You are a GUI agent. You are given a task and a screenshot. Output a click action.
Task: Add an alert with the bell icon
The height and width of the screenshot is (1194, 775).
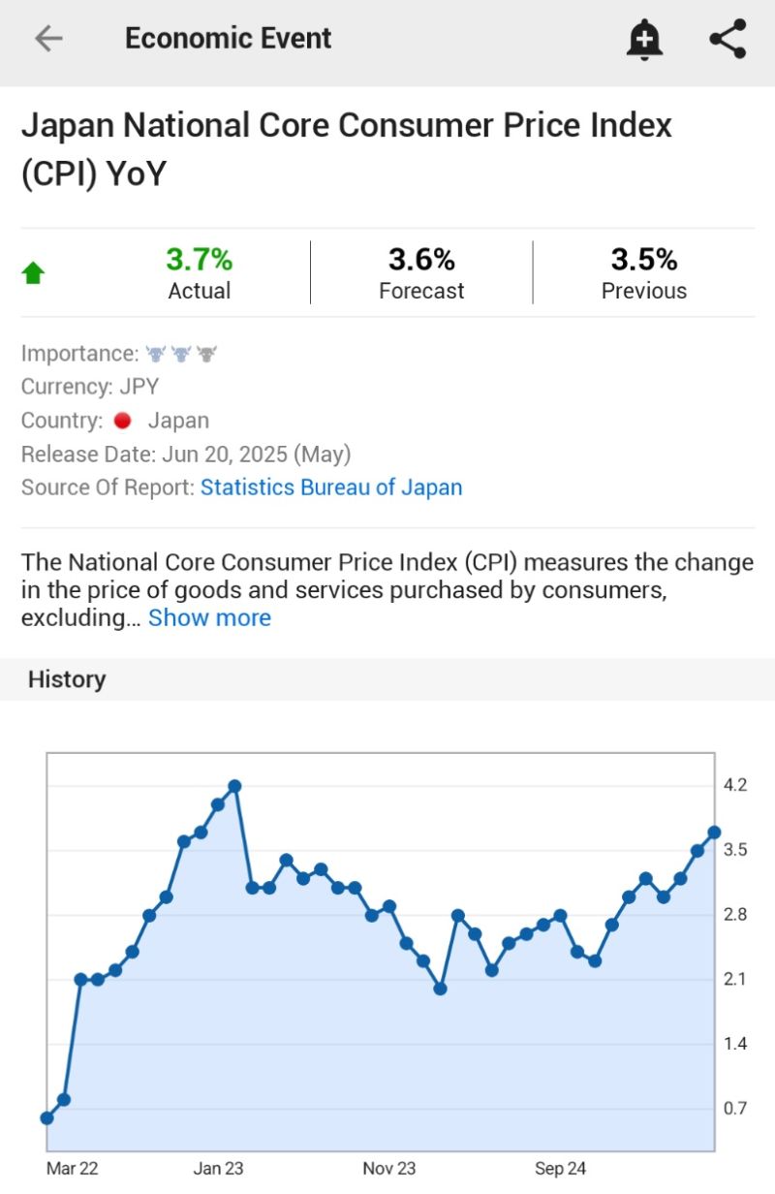tap(644, 39)
